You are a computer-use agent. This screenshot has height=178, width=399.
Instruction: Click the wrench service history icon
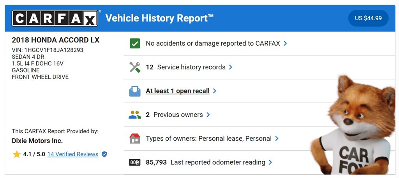[134, 67]
